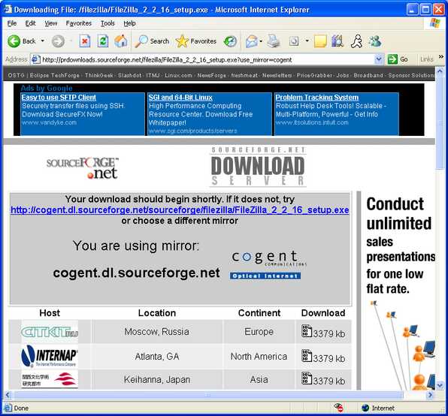
Task: Expand the Edit dropdown arrow
Action: click(307, 41)
